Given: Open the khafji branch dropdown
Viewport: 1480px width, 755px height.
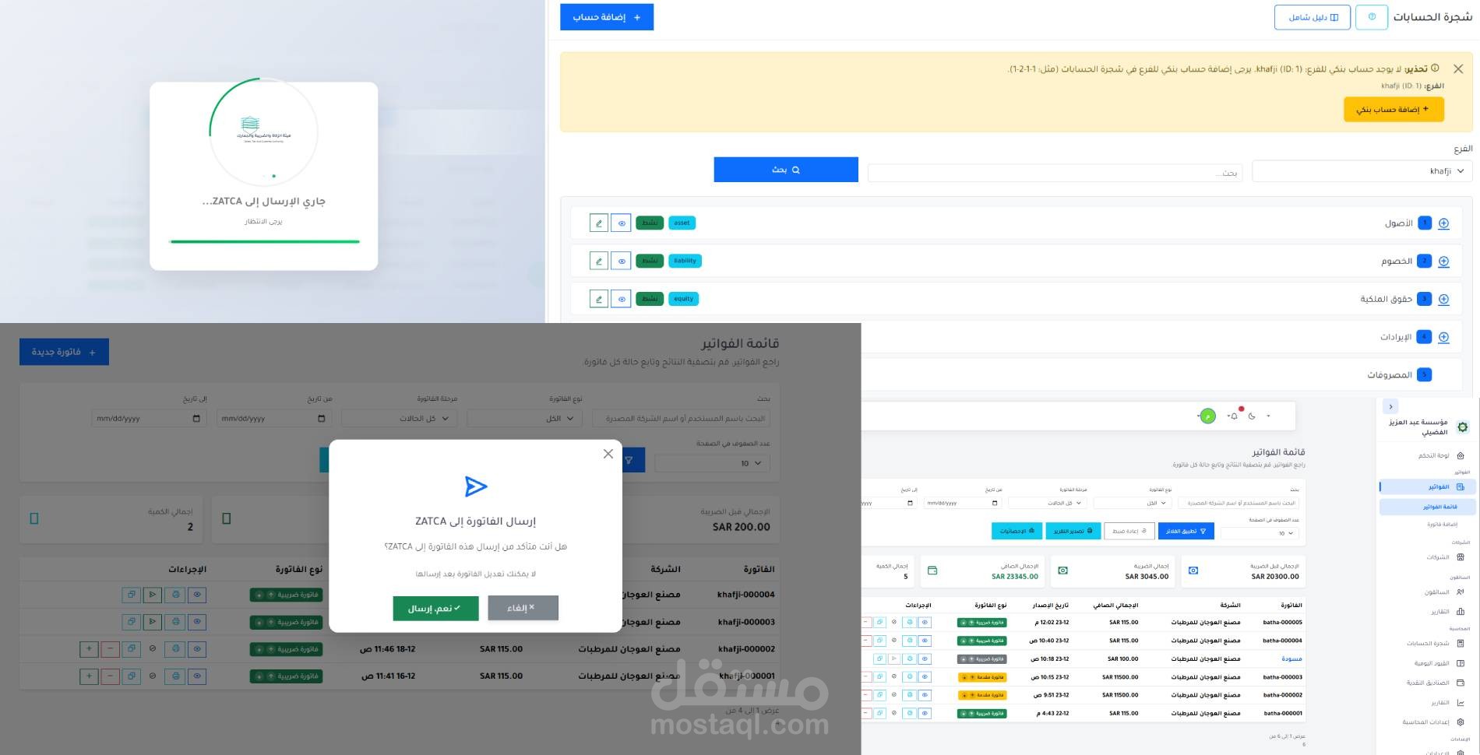Looking at the screenshot, I should [x=1362, y=170].
